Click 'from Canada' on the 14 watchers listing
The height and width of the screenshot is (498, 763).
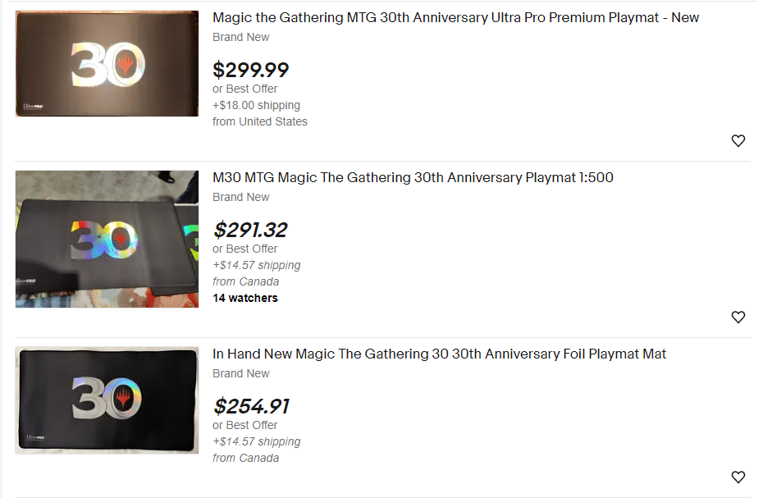click(245, 281)
